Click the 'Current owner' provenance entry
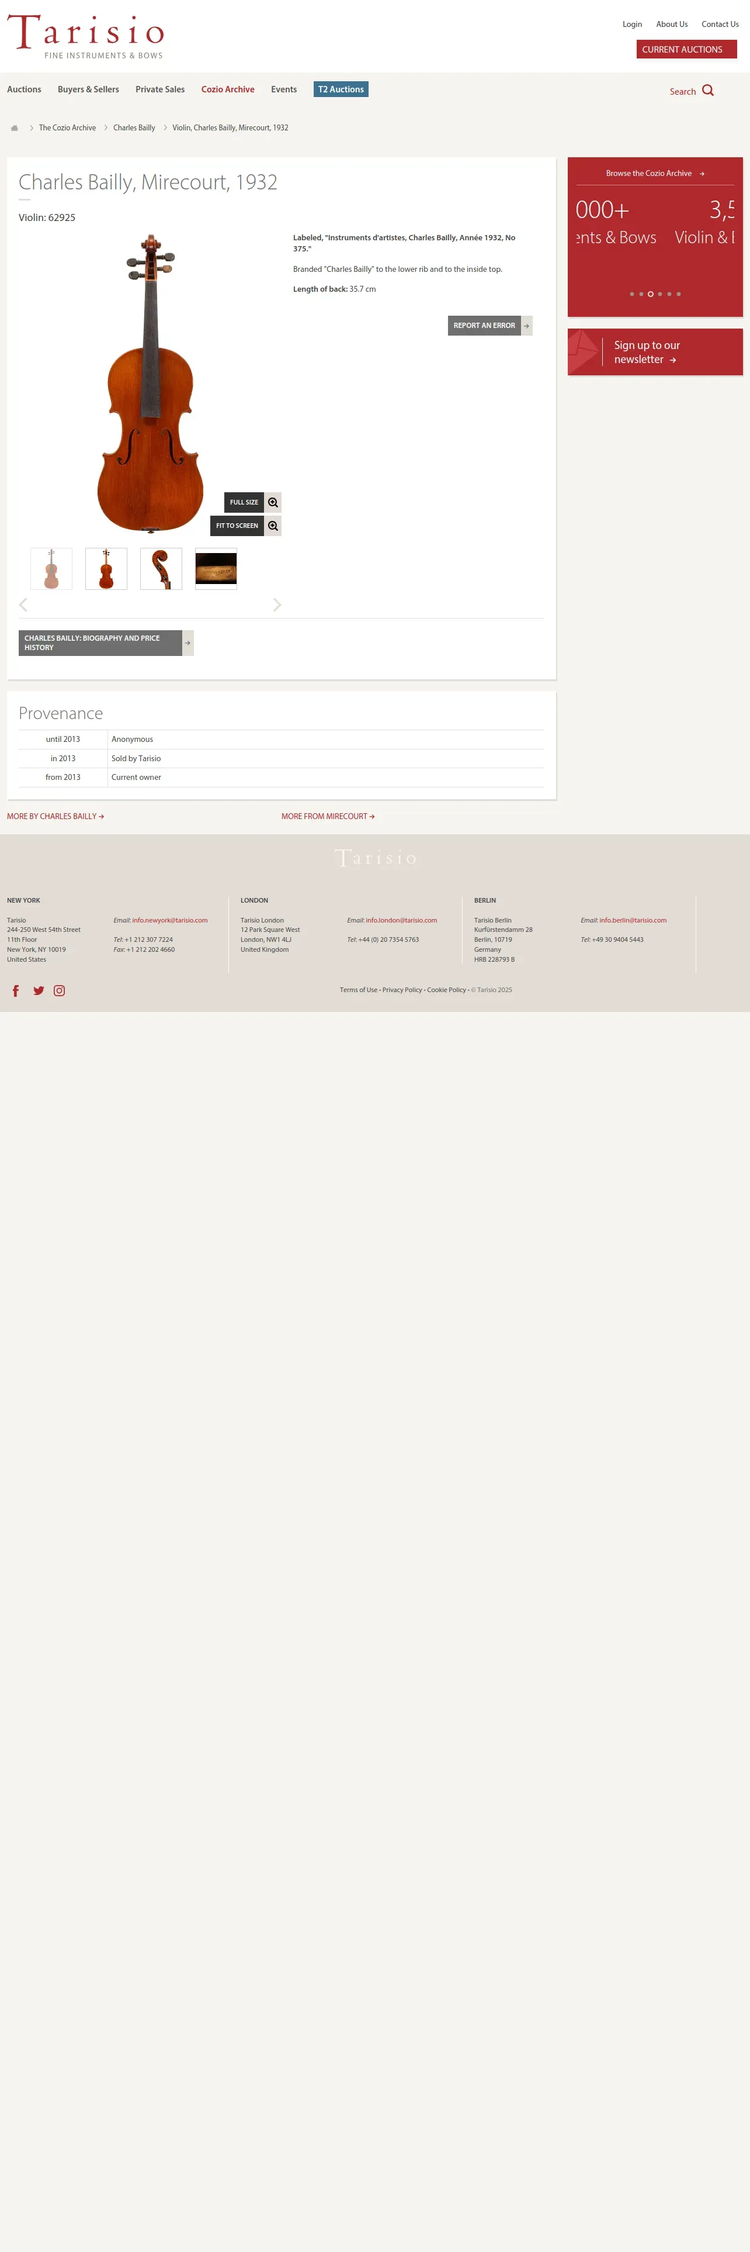The width and height of the screenshot is (750, 2252). point(136,777)
